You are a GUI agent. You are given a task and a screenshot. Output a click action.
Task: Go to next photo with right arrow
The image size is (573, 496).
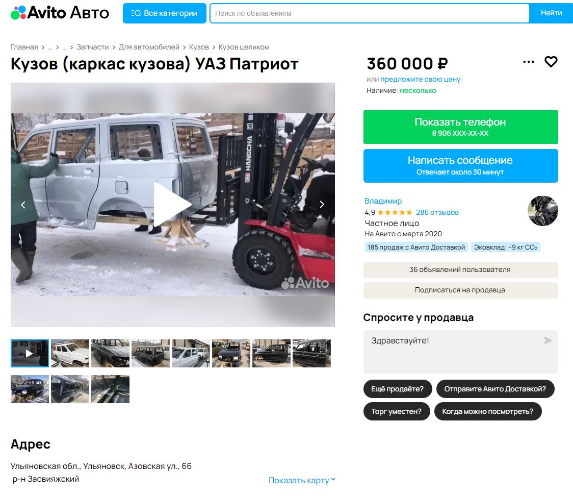322,205
